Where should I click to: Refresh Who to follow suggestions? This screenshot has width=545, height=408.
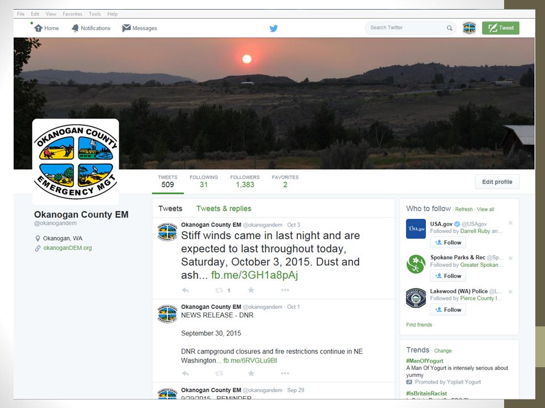point(464,209)
